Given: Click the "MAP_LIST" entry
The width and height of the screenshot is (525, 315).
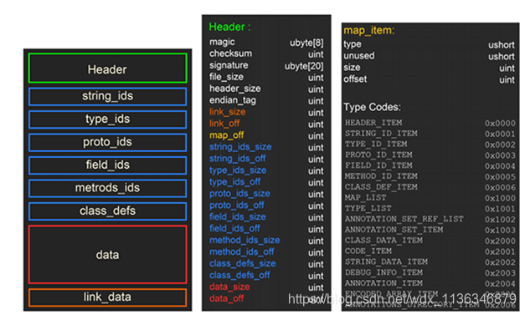Looking at the screenshot, I should (x=366, y=197).
